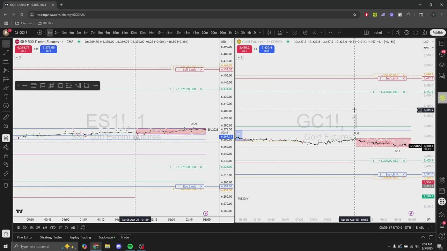Click the gold chart 3,420.2 SELL button
This screenshot has width=447, height=251.
click(244, 49)
